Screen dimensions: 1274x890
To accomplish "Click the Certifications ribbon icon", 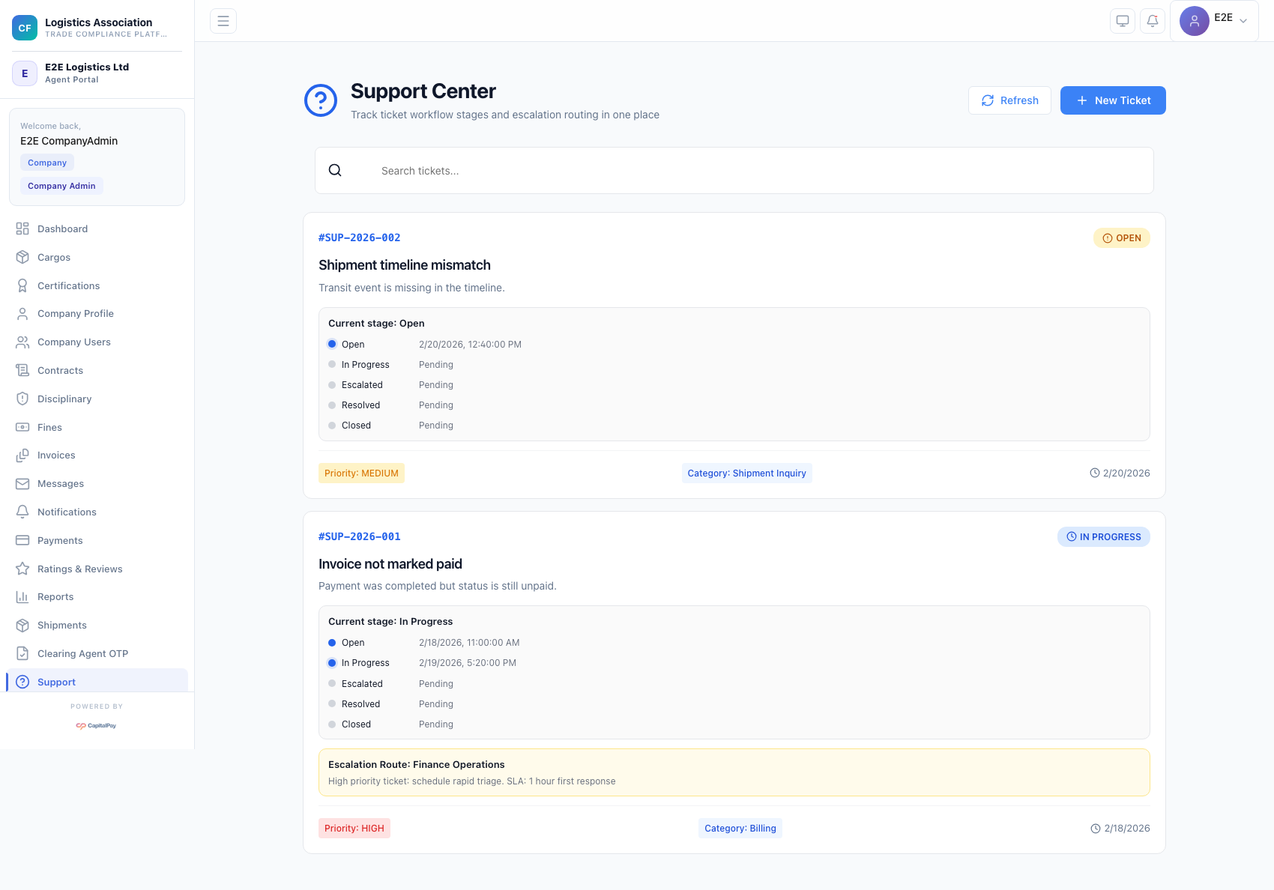I will click(x=22, y=285).
